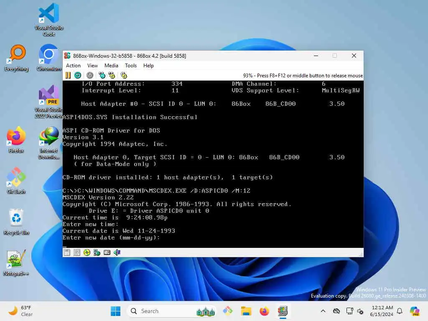
Task: Open the machine settings toolbar icon
Action: [x=124, y=75]
